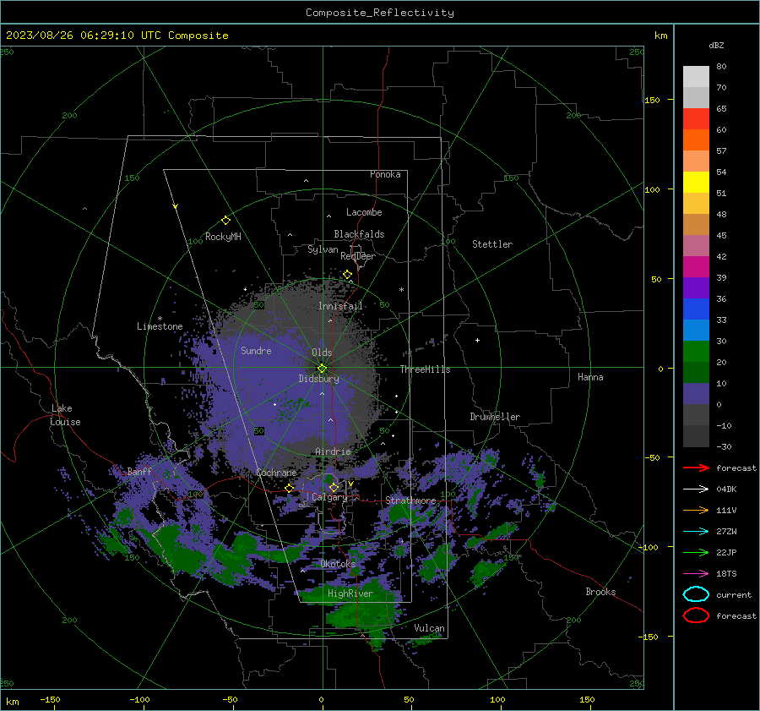Click the cyan 27ZW arrow icon
Screen dimensions: 760x711
pyautogui.click(x=696, y=532)
